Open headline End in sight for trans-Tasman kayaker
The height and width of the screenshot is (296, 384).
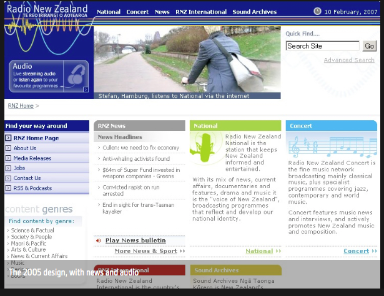139,208
